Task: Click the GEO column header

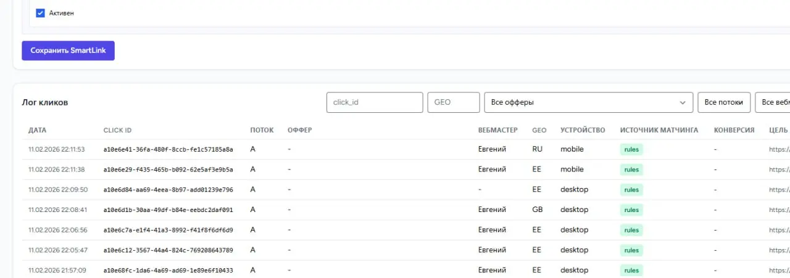Action: point(539,130)
